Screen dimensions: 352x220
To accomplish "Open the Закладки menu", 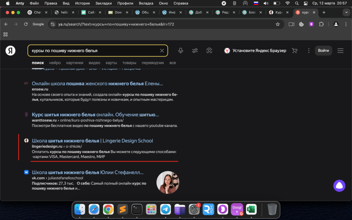I will pos(103,3).
